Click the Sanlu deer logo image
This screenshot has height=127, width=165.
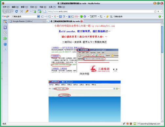tap(93, 68)
